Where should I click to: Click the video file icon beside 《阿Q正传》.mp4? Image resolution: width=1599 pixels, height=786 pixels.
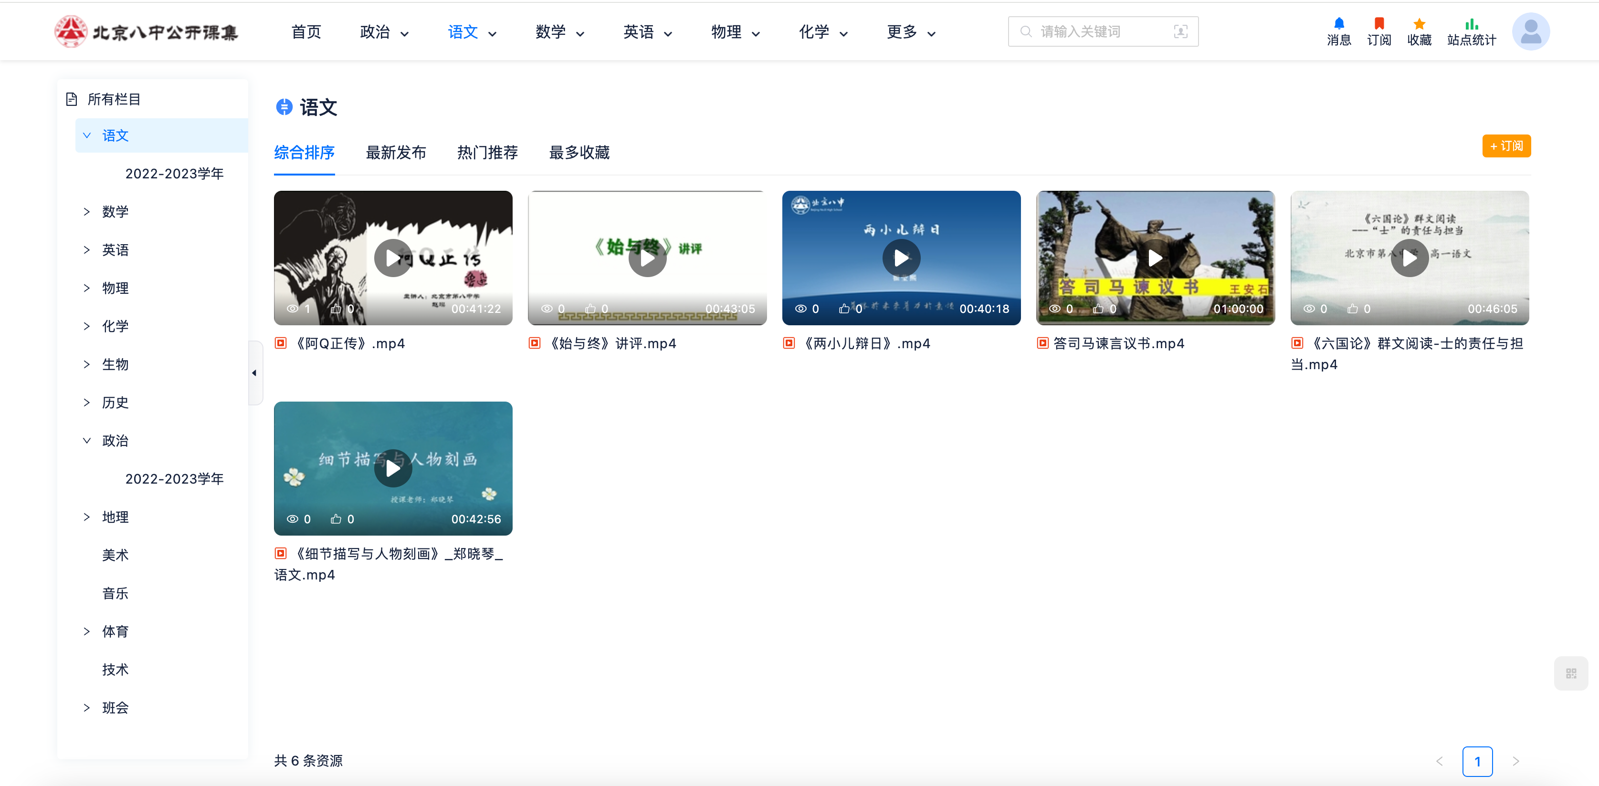281,343
